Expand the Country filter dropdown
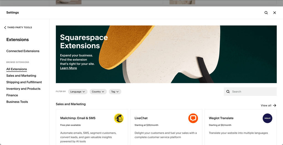283x145 pixels. [98, 92]
